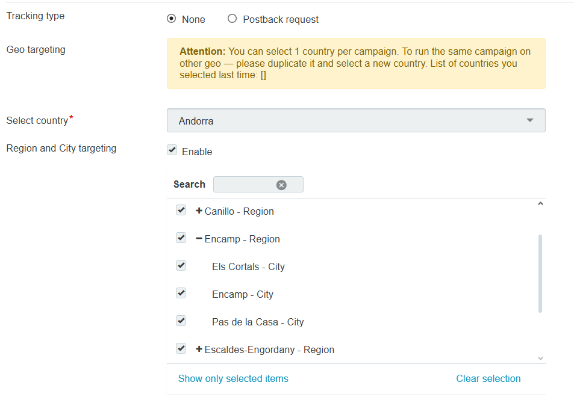Uncheck the Encamp - City checkbox
This screenshot has height=400, width=574.
coord(181,294)
